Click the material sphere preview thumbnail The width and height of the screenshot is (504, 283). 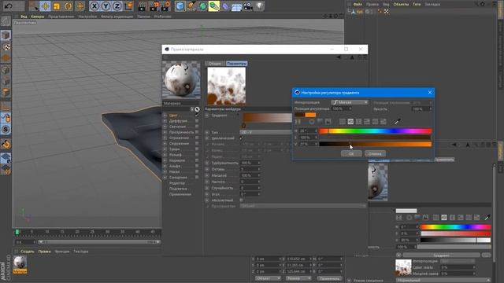(x=181, y=80)
